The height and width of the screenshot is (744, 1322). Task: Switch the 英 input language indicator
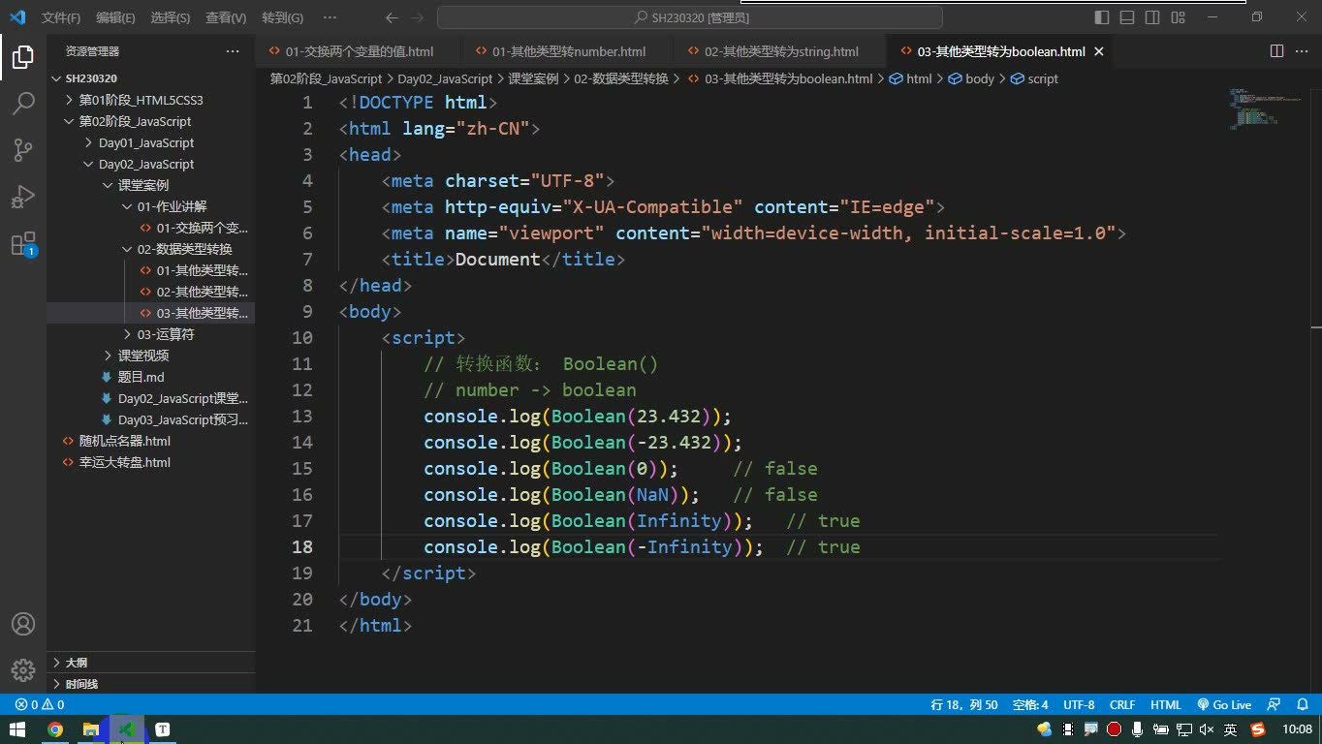(x=1230, y=729)
